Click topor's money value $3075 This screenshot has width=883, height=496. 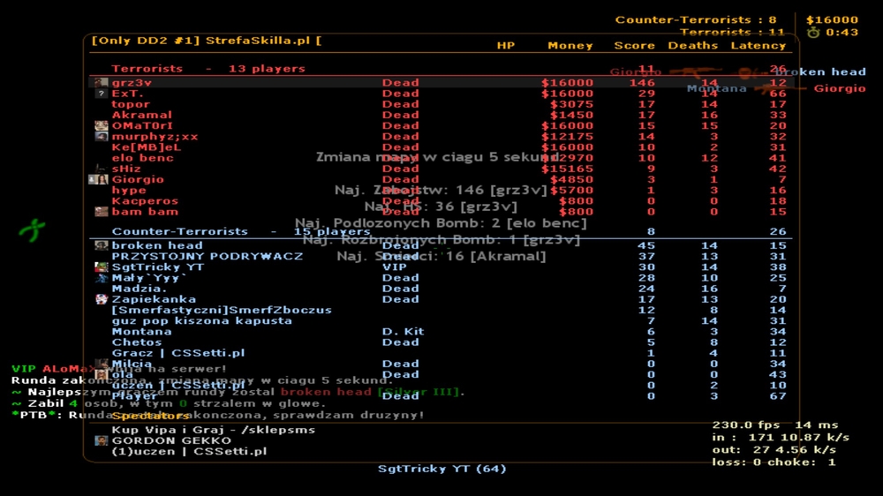tap(571, 104)
